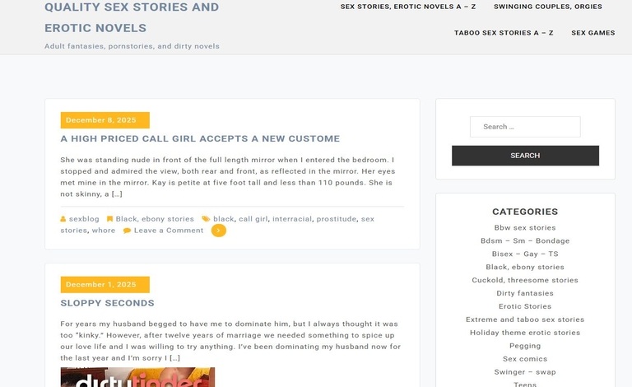
Task: Click the tags icon in first post
Action: 206,219
